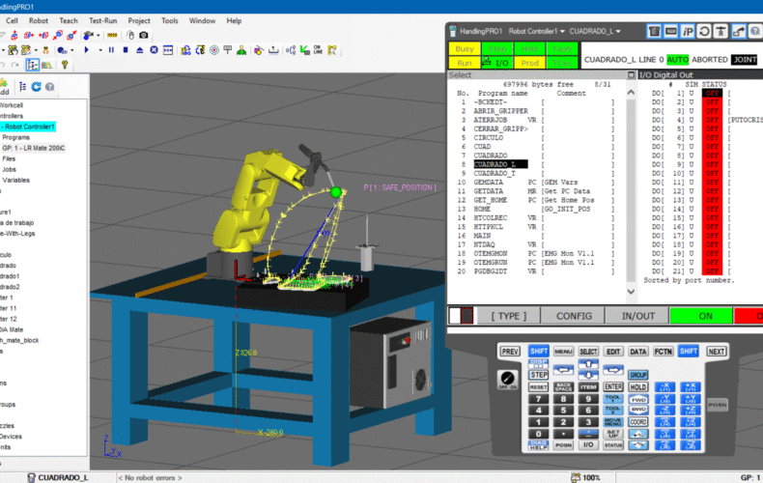763x483 pixels.
Task: Click the camera snapshot icon in toolbar
Action: 144,35
